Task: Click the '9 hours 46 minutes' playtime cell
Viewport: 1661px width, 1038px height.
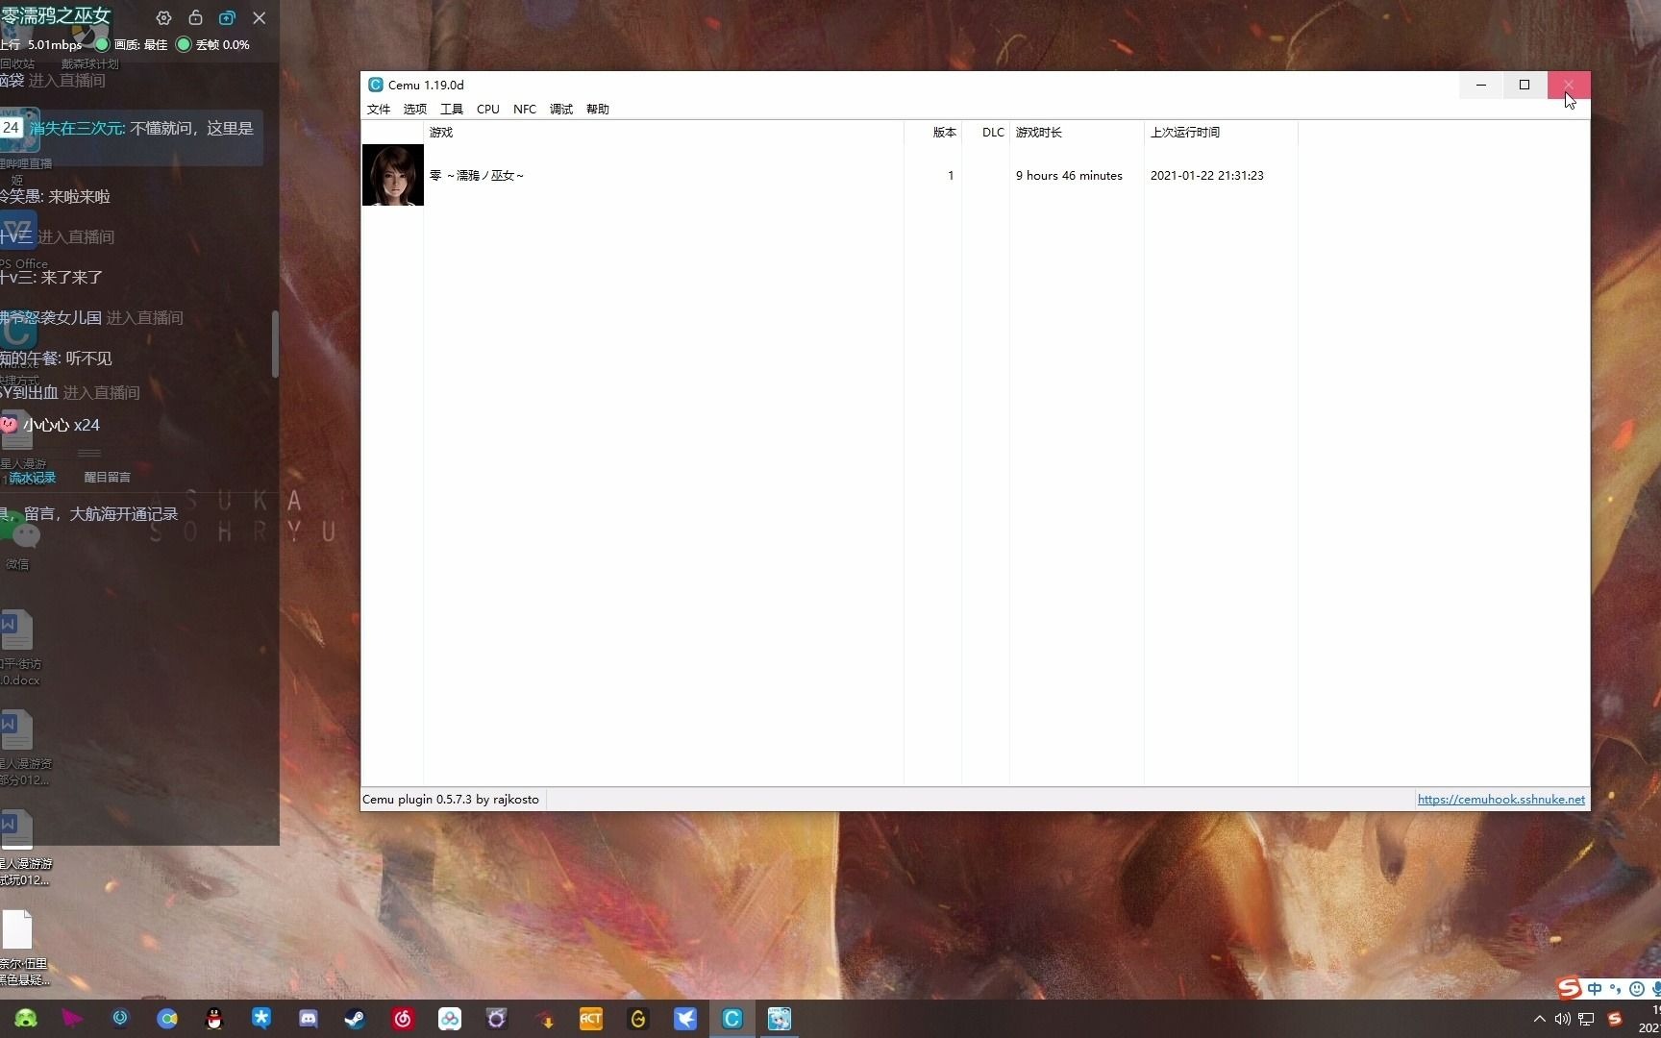Action: point(1069,176)
